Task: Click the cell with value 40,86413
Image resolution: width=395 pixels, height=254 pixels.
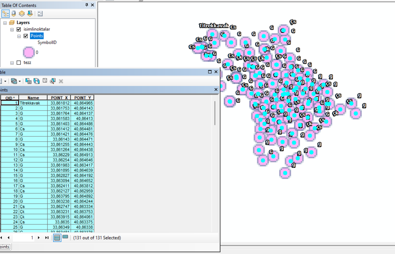Action: tap(83, 119)
